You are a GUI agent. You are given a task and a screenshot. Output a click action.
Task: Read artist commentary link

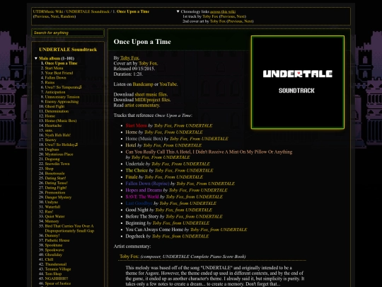(142, 105)
